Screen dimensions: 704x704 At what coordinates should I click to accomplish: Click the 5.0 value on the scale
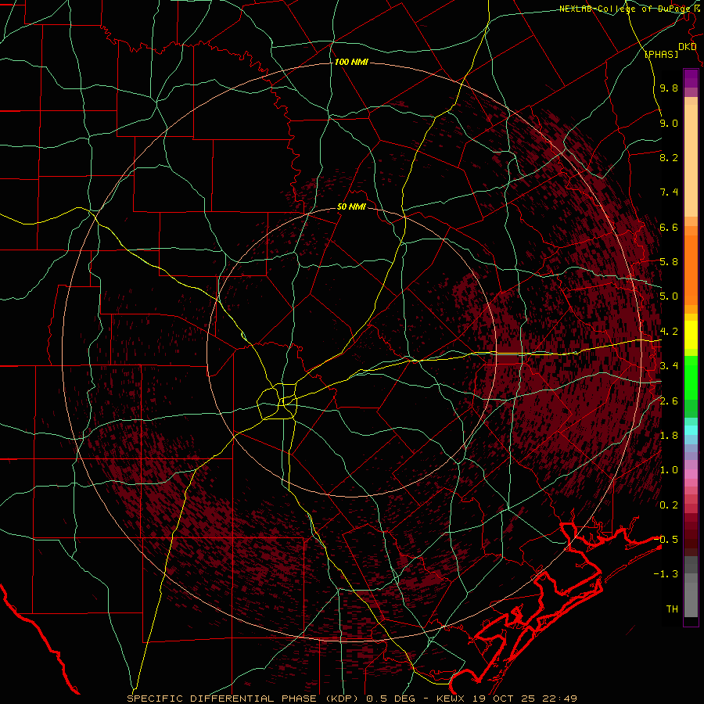click(669, 296)
